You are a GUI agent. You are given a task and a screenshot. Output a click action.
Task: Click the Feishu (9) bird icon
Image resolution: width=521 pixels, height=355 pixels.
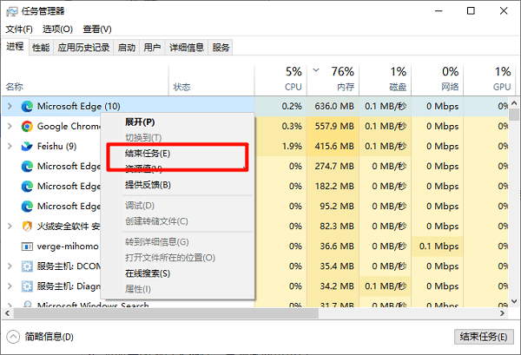coord(27,146)
